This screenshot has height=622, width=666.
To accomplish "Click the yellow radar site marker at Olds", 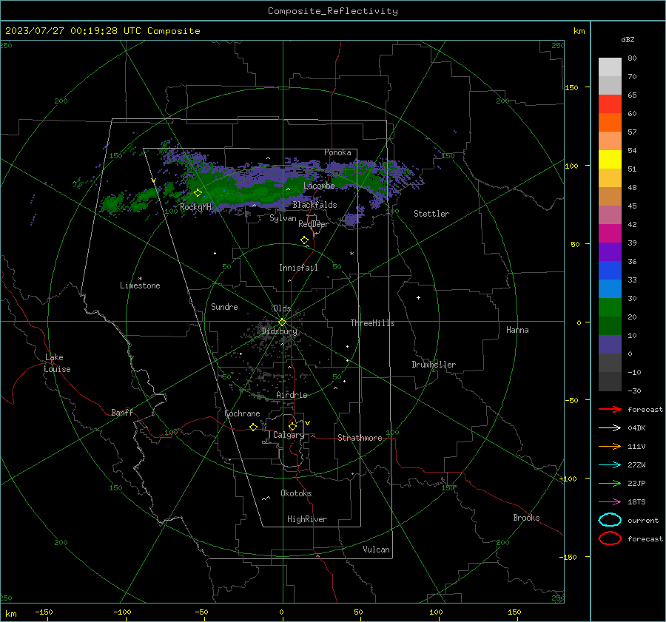I will pyautogui.click(x=282, y=322).
